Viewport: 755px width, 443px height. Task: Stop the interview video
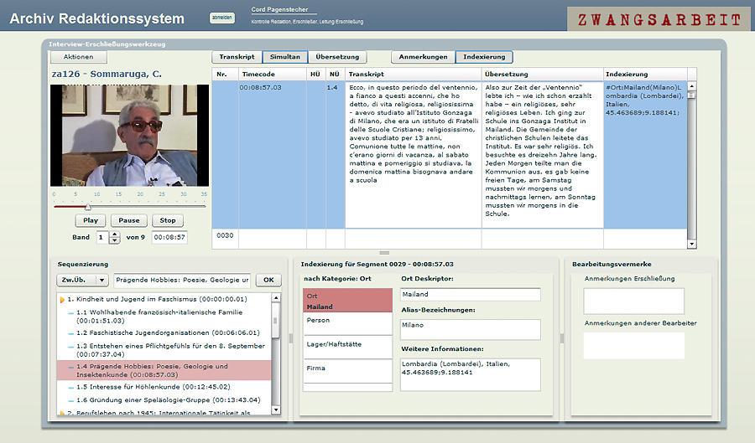[x=168, y=220]
